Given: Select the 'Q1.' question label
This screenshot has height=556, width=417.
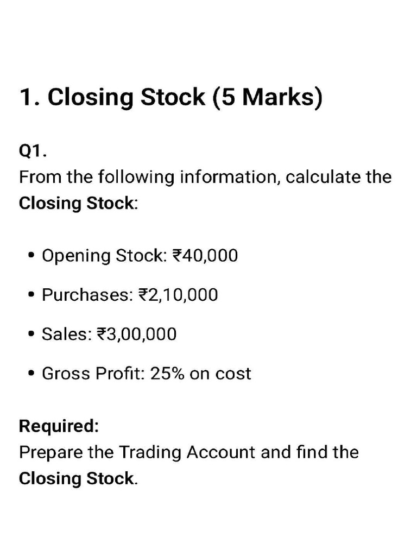Looking at the screenshot, I should 33,151.
